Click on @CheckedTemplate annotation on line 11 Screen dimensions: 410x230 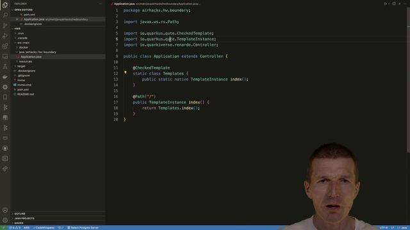tap(151, 68)
